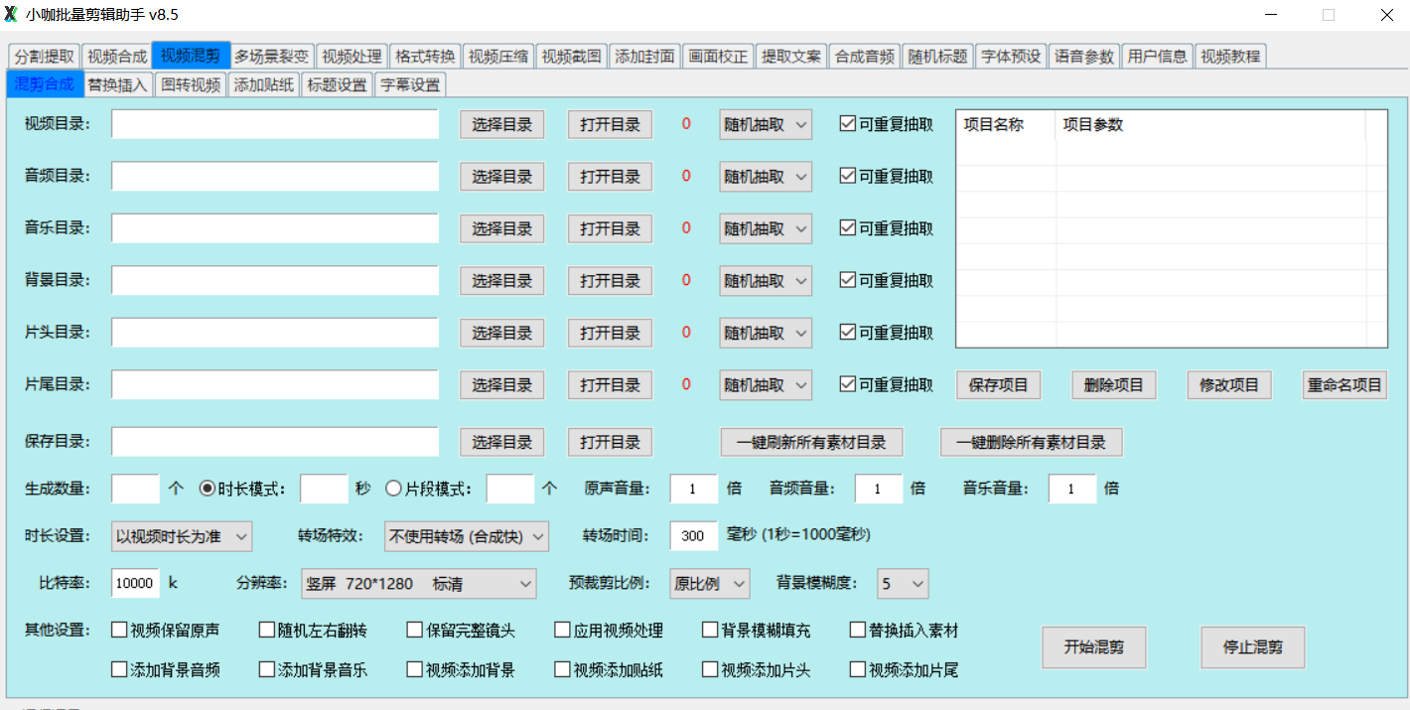1410x710 pixels.
Task: Expand the 背景模糊度 dropdown
Action: pyautogui.click(x=902, y=584)
